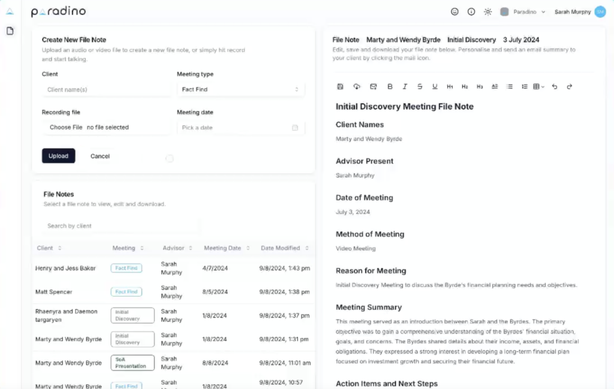
Task: Click the save file note icon
Action: [340, 86]
